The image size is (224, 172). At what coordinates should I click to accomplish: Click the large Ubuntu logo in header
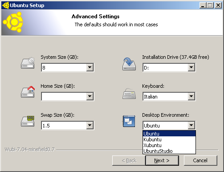pos(13,22)
